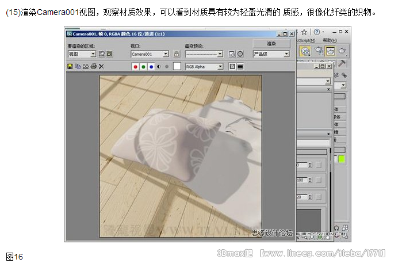Click the green object color swatch
This screenshot has height=263, width=402.
tap(342, 159)
